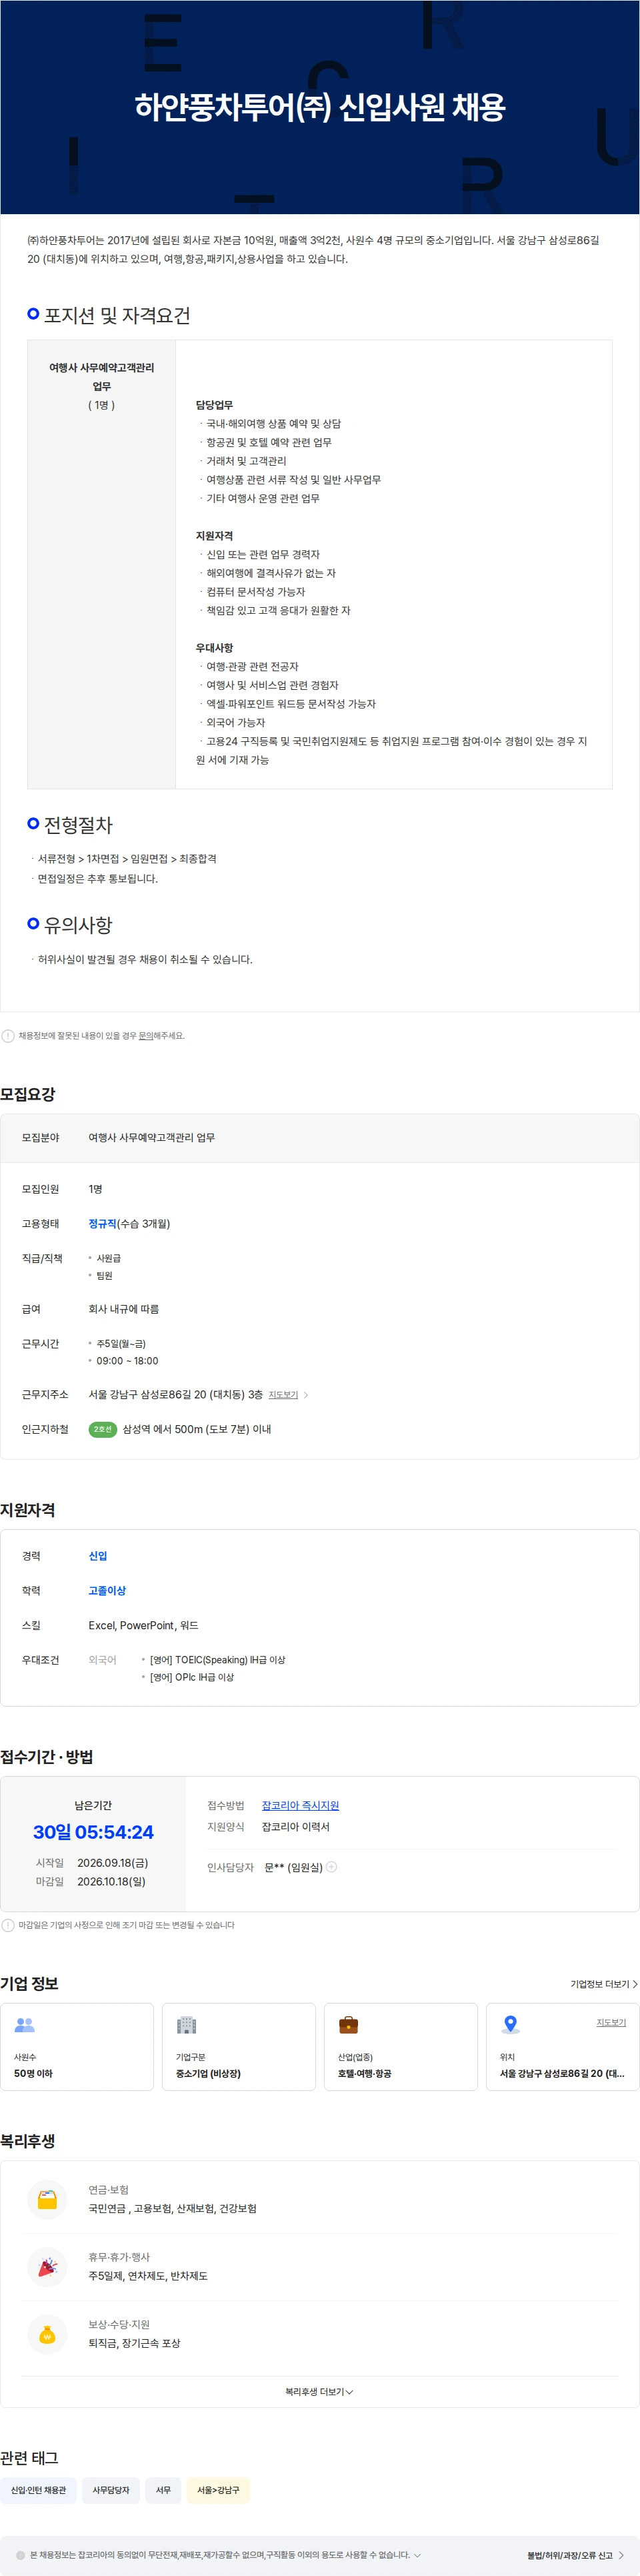Open 지도보기 in 위치 card
The height and width of the screenshot is (2576, 640).
(611, 2022)
